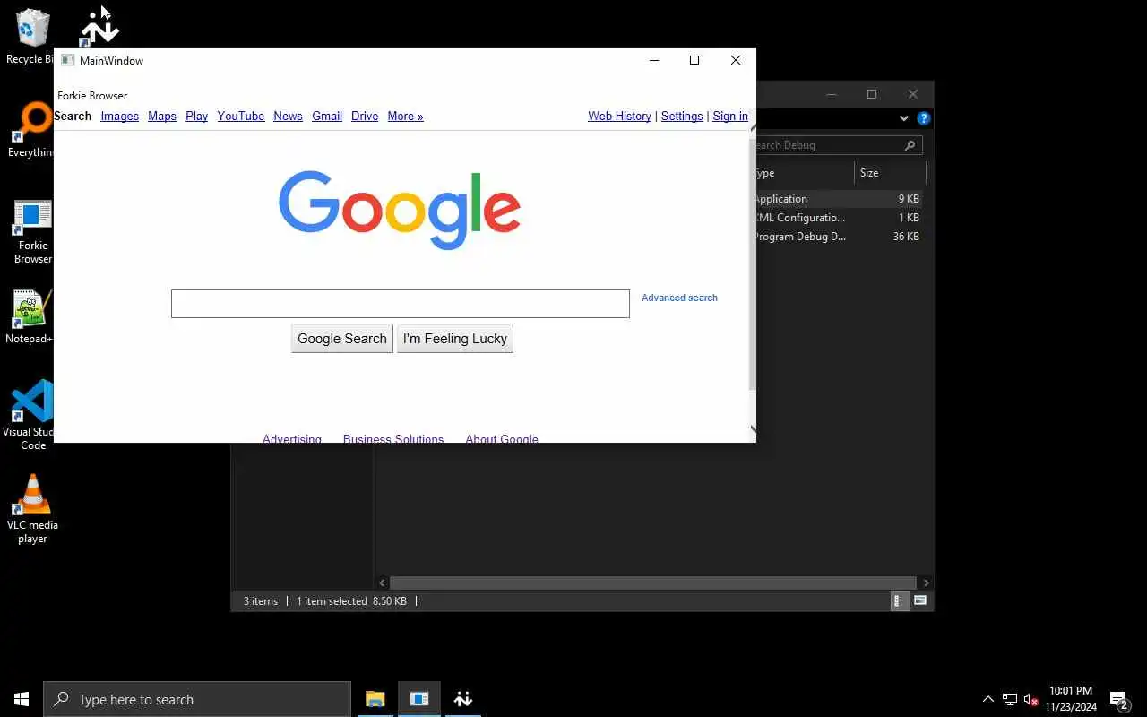Open the Windows Start menu
This screenshot has height=717, width=1147.
22,699
